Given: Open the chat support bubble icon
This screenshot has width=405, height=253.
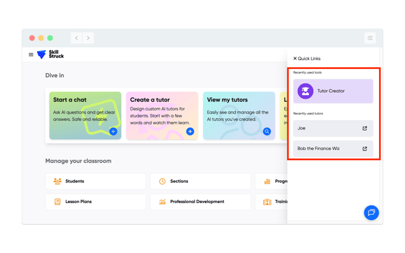Looking at the screenshot, I should tap(371, 212).
